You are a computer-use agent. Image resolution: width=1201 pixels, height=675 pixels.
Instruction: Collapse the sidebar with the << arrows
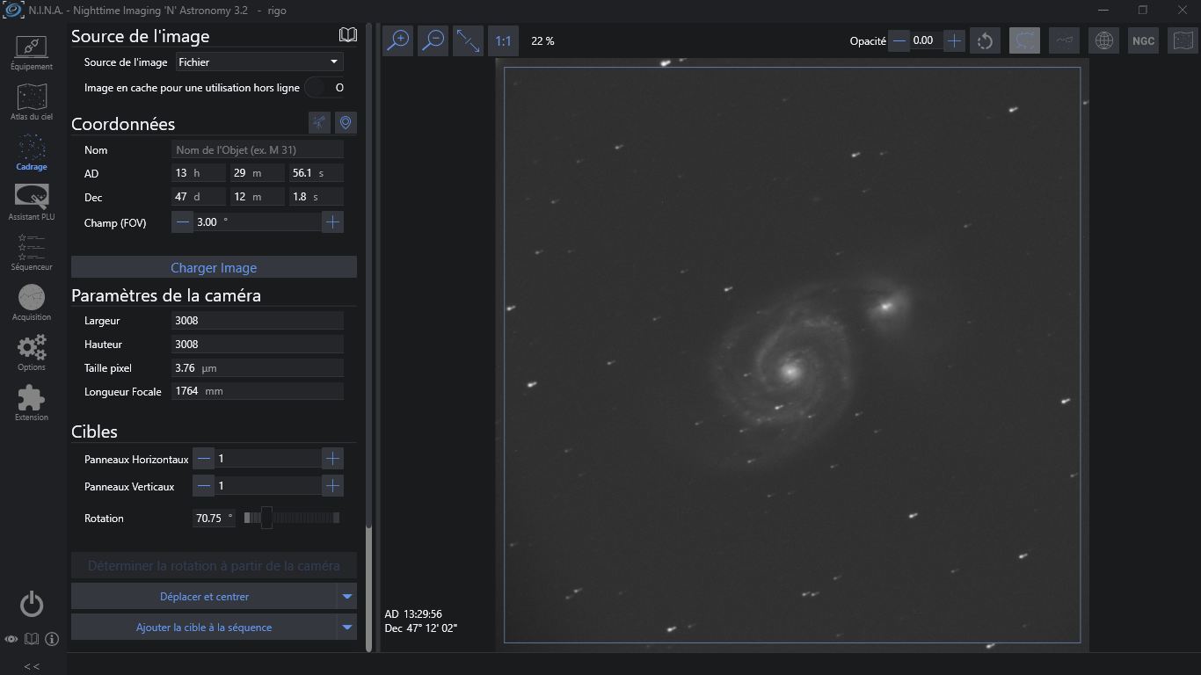click(32, 666)
